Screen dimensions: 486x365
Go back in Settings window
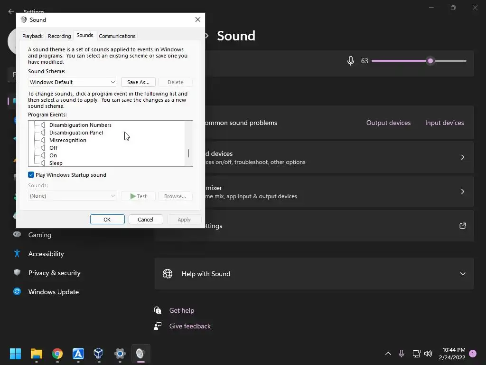click(x=11, y=11)
